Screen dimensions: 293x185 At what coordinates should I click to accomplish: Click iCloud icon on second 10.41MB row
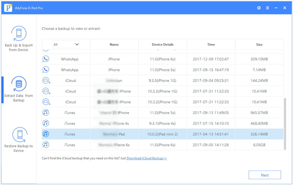tap(46, 102)
